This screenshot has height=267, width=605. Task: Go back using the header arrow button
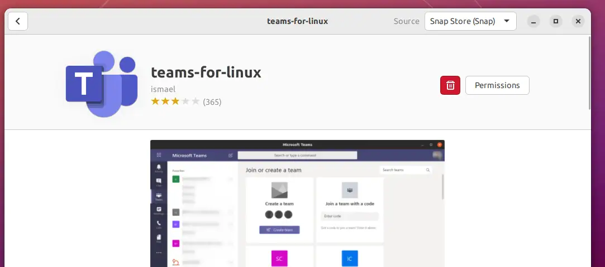click(18, 21)
